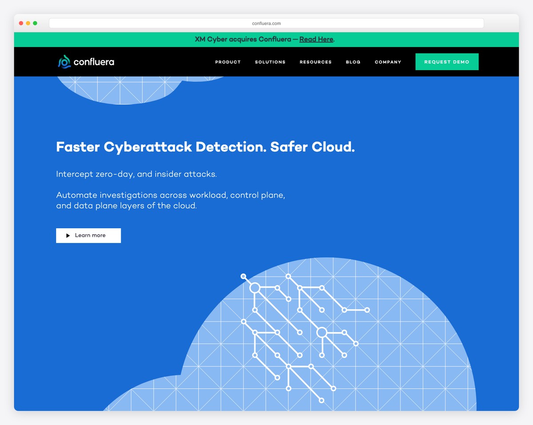Follow the Read Here link in the banner
533x425 pixels.
tap(316, 40)
